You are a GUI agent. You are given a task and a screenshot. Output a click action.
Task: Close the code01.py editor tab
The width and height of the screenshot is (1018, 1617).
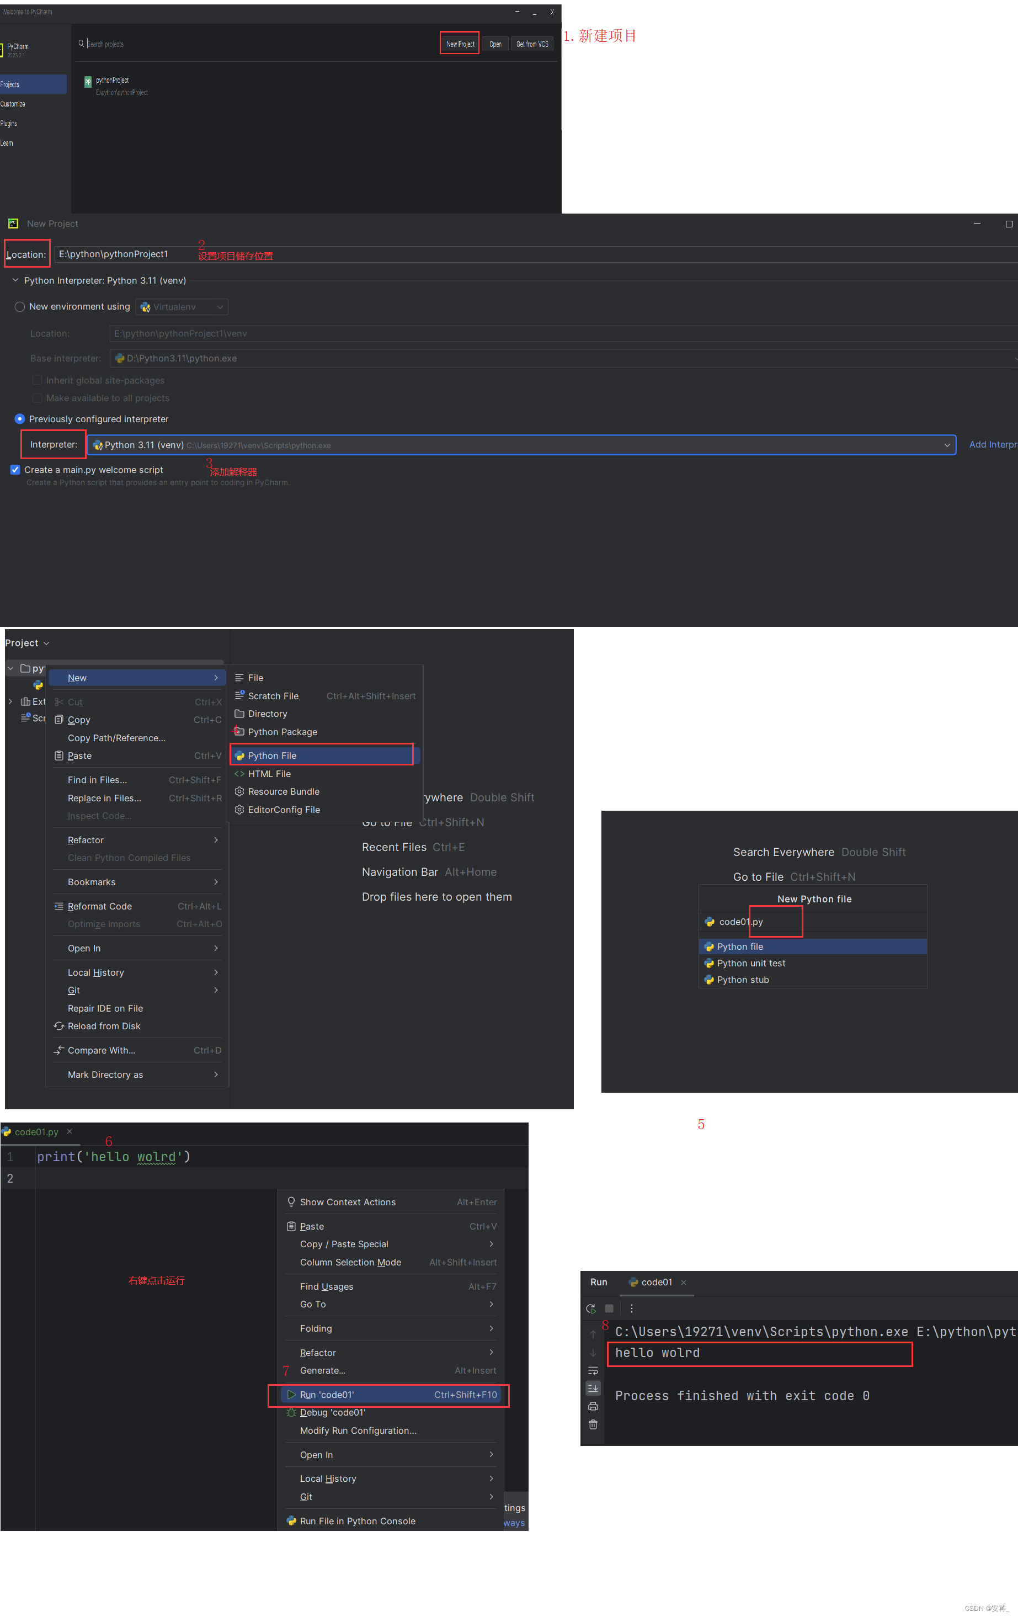pyautogui.click(x=69, y=1131)
